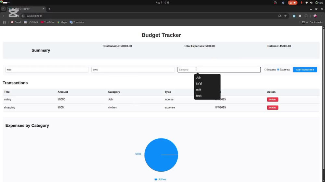Image resolution: width=325 pixels, height=182 pixels.
Task: Click the grey circular extension icon
Action: pyautogui.click(x=300, y=16)
